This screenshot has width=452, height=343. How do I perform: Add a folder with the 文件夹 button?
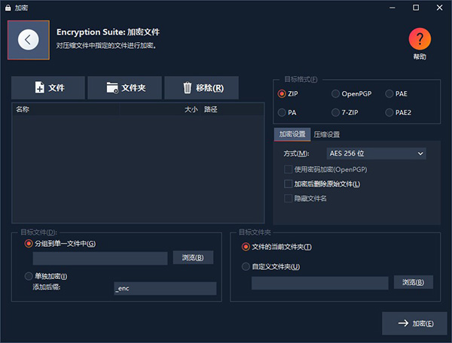[124, 88]
